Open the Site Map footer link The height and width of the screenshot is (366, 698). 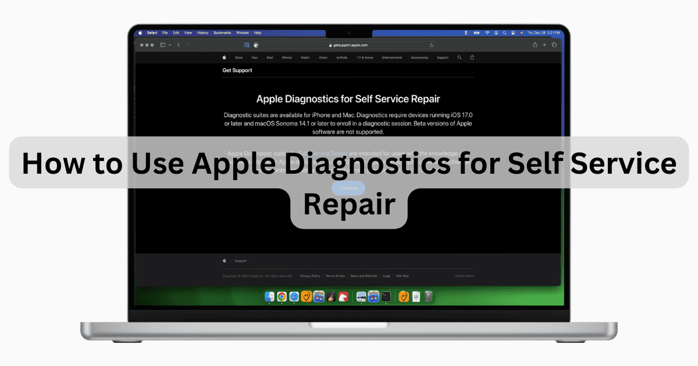(403, 276)
